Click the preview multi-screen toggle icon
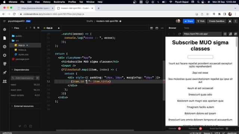 pos(230,34)
